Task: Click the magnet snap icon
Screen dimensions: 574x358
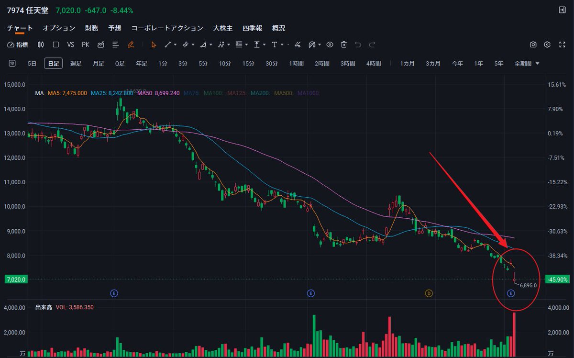Action: [x=312, y=45]
